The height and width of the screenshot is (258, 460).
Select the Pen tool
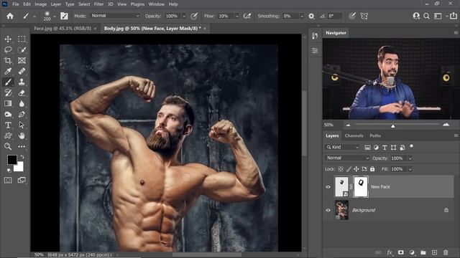coord(22,115)
